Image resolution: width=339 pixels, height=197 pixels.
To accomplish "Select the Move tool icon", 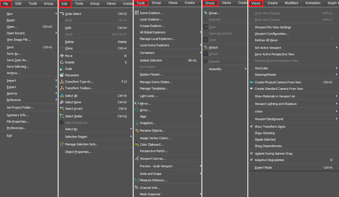I will tap(62, 56).
